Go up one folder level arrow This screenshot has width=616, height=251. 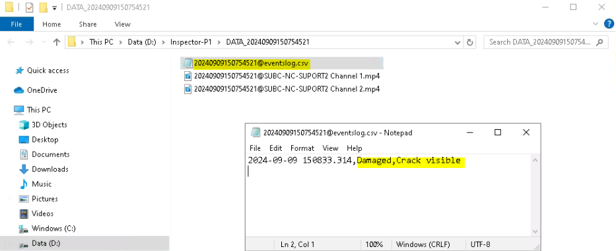tap(57, 42)
